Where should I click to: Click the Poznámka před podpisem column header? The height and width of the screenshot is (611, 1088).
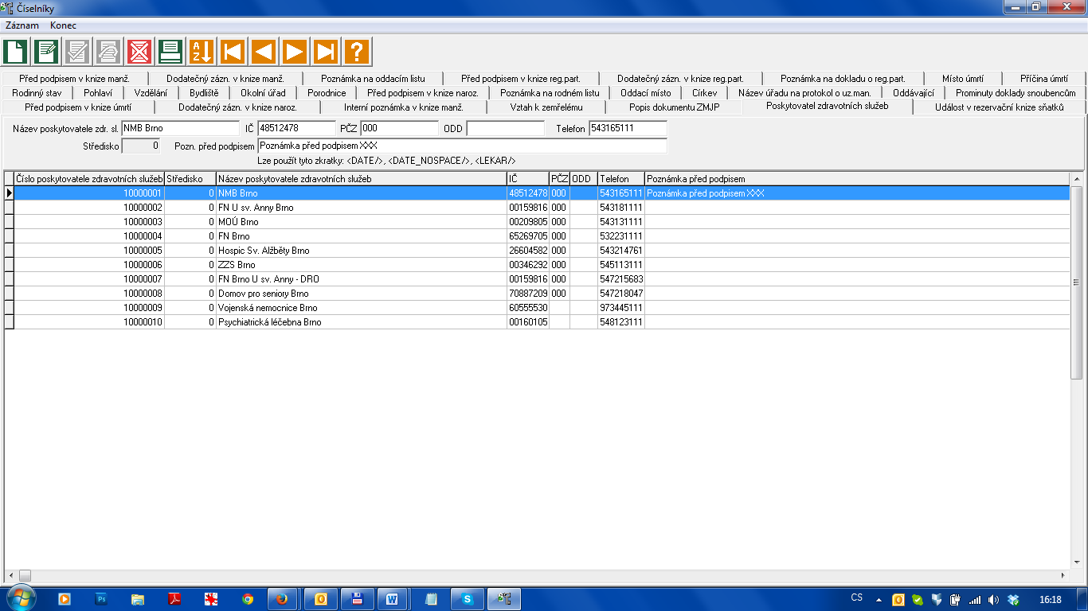857,179
